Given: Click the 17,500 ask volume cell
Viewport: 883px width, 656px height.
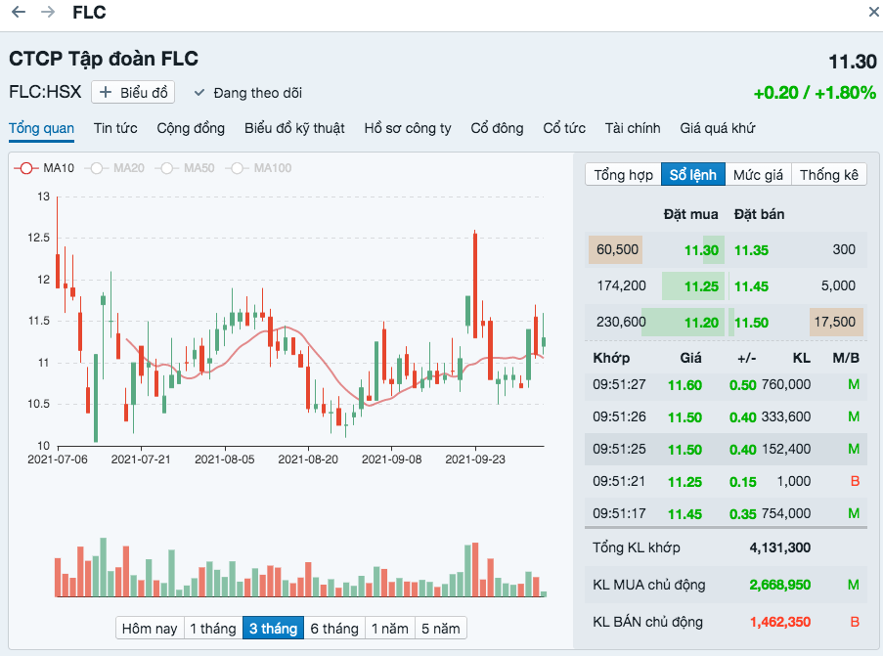Looking at the screenshot, I should [836, 322].
